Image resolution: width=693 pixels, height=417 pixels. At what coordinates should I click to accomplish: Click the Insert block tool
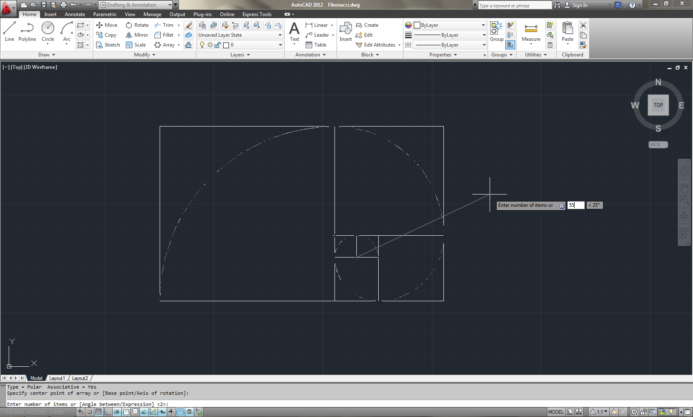tap(346, 32)
